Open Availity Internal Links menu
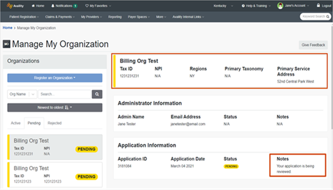Viewport: 333px width, 190px height. tap(188, 17)
